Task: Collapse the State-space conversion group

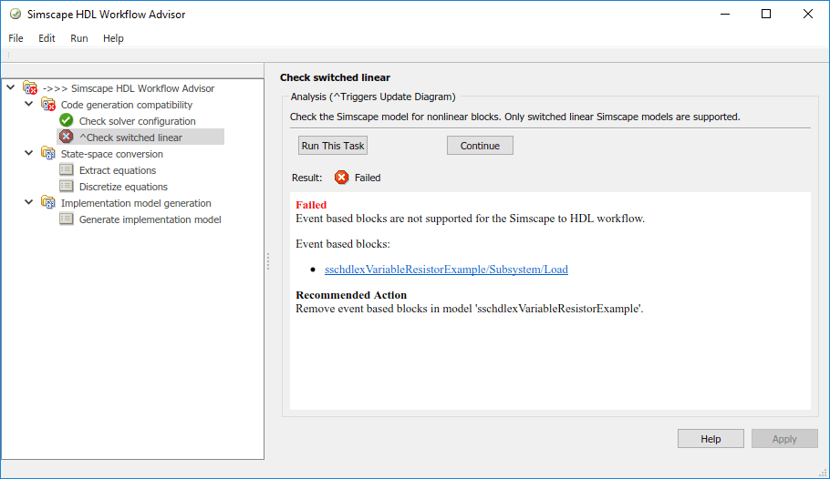Action: pyautogui.click(x=29, y=154)
